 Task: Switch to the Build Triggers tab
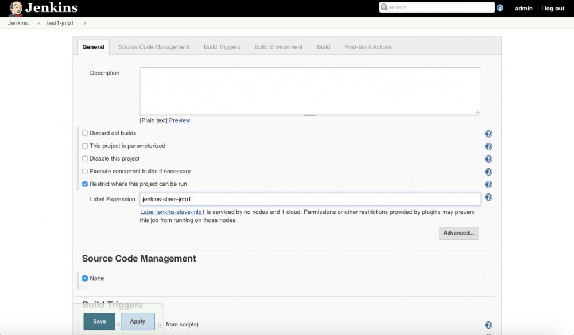tap(222, 47)
